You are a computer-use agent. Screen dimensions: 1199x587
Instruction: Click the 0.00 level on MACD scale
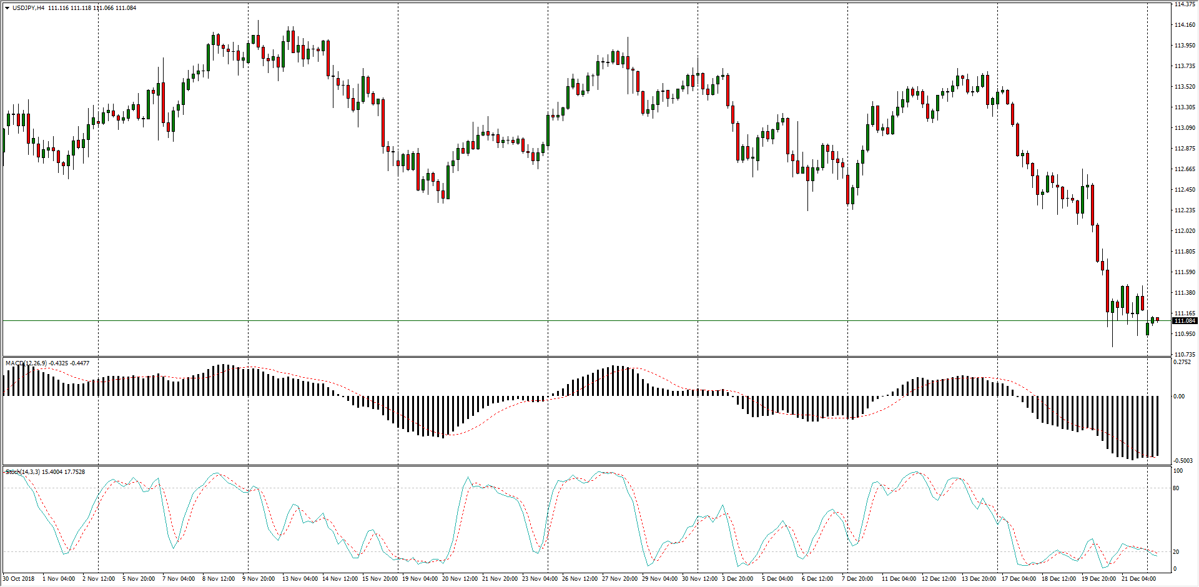(1179, 396)
